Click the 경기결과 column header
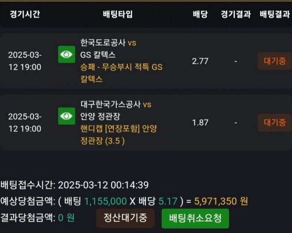 [235, 14]
